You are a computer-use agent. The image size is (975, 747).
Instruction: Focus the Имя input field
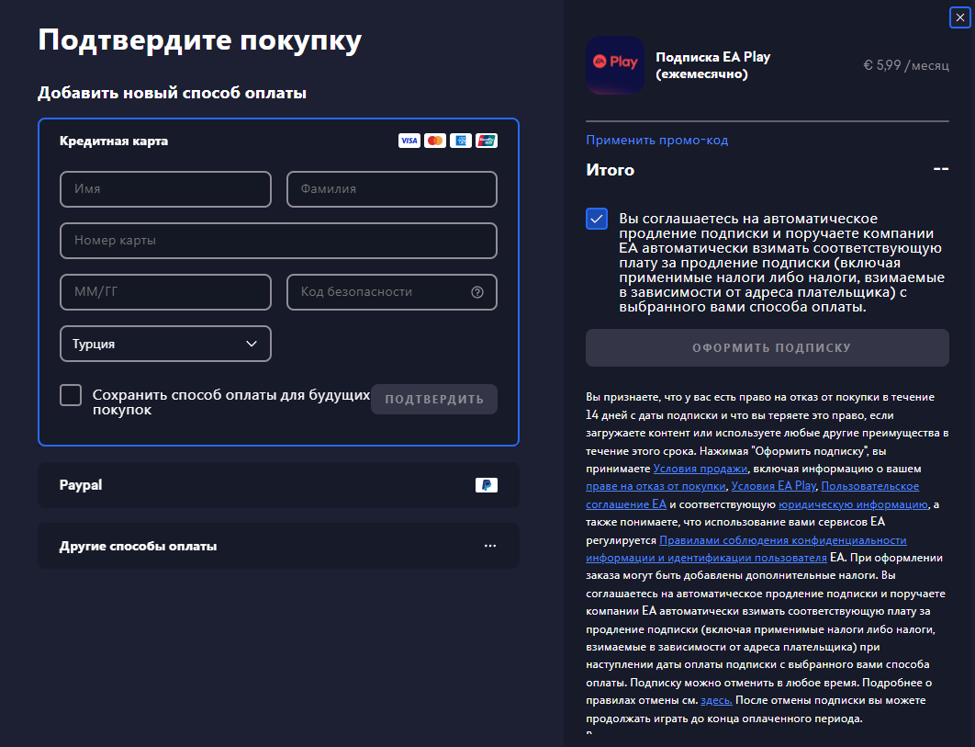[x=165, y=189]
